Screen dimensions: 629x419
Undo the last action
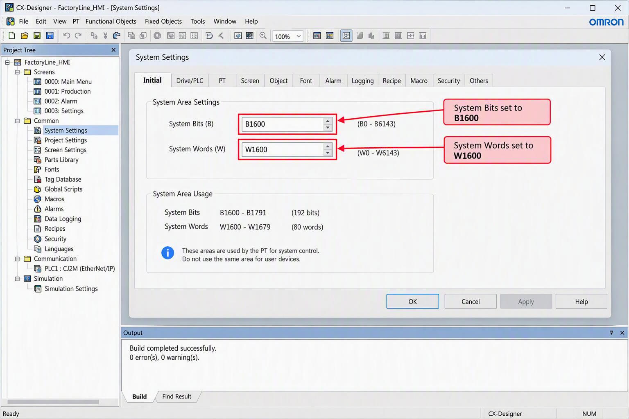pos(66,36)
